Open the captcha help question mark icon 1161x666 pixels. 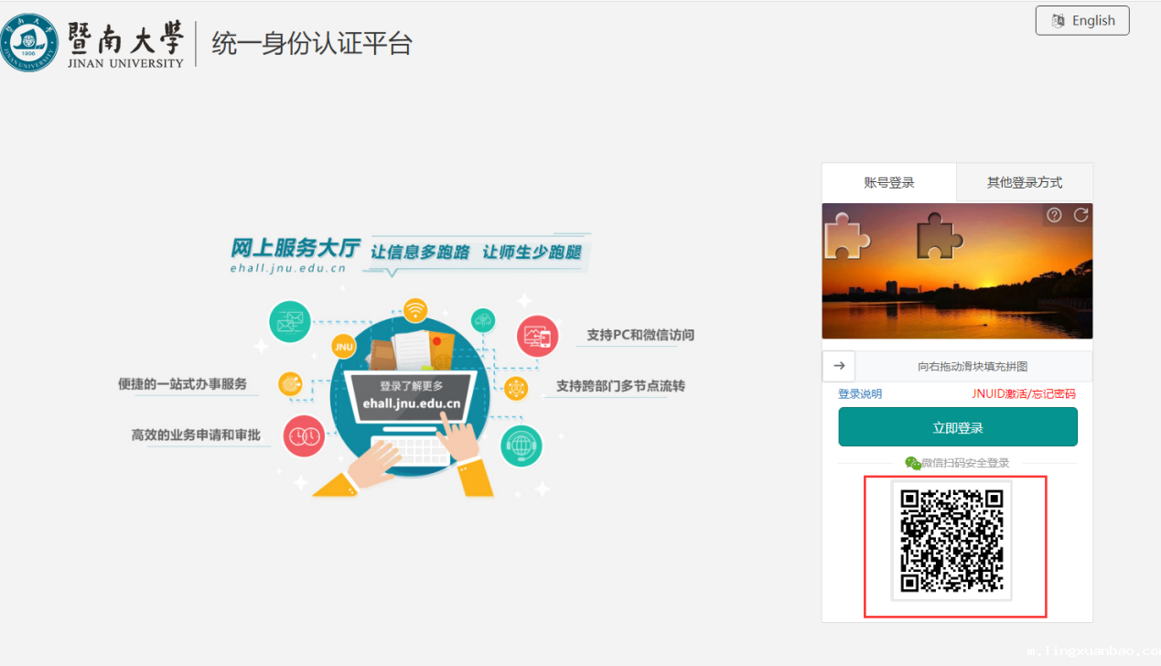pyautogui.click(x=1054, y=215)
